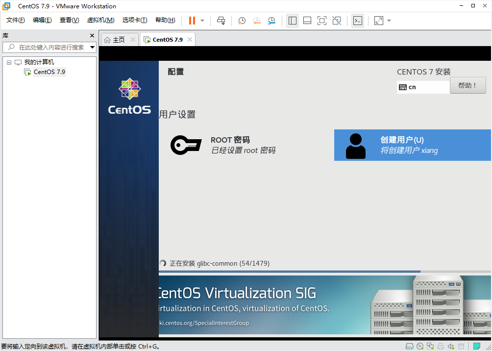This screenshot has height=351, width=492.
Task: Toggle the library sidebar panel
Action: (x=293, y=21)
